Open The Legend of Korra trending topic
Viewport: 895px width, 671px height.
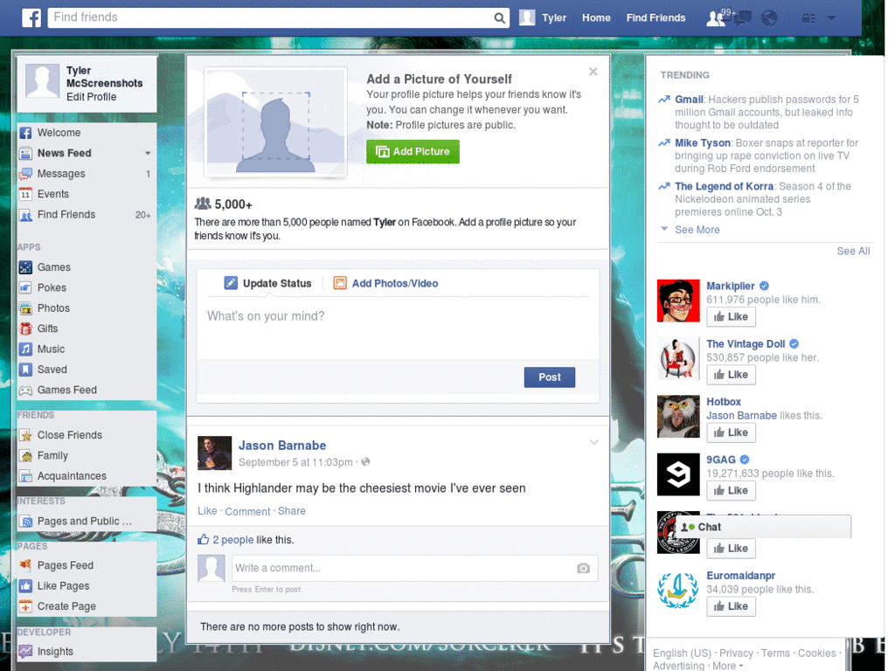[724, 186]
